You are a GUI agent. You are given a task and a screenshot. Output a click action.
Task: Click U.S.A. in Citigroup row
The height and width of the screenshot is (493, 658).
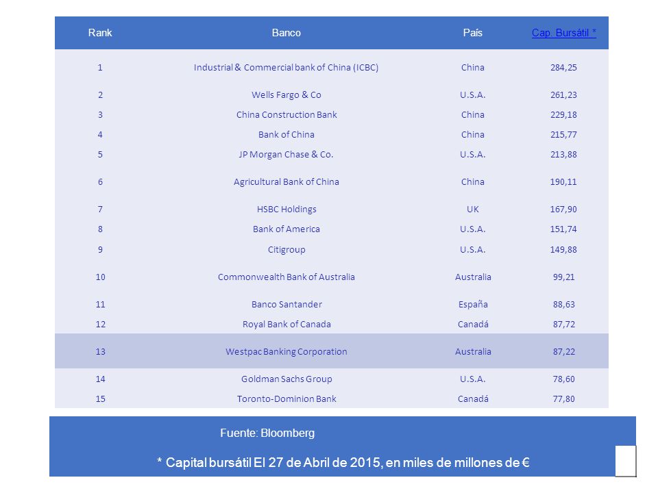pos(472,249)
